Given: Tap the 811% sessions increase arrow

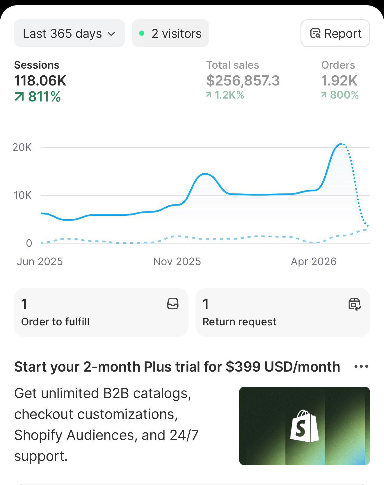Looking at the screenshot, I should 19,97.
